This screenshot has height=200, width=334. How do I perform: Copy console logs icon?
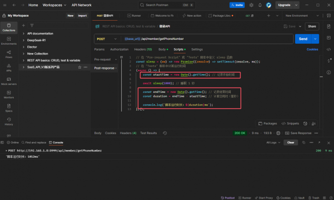pyautogui.click(x=304, y=143)
